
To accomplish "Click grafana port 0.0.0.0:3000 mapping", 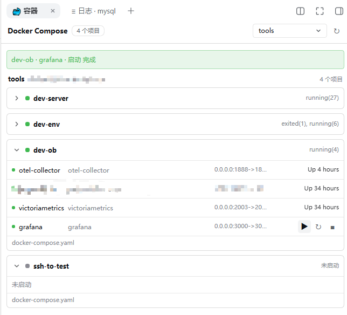I will [x=240, y=226].
